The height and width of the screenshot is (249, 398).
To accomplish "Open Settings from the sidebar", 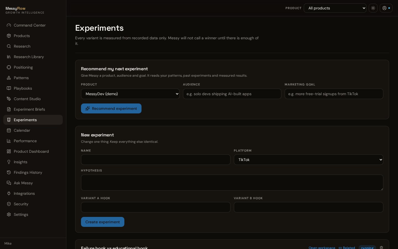I will coord(33,214).
